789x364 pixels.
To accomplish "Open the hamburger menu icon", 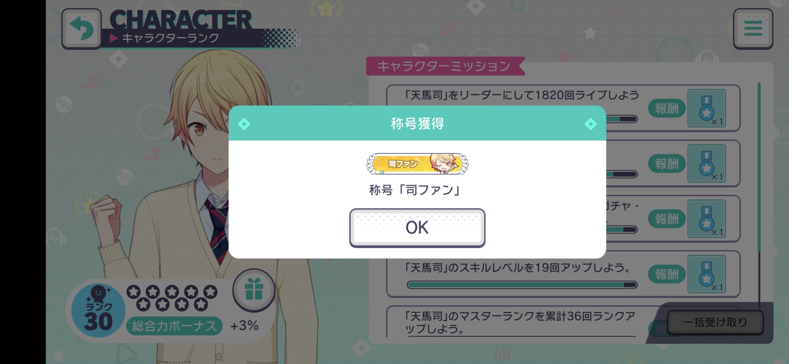I will 753,29.
